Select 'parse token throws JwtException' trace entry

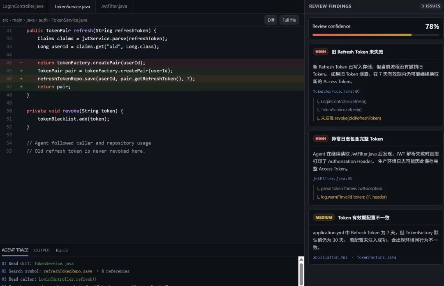(x=349, y=188)
